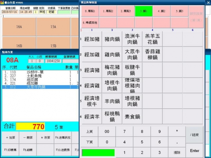Switch to the 0.單點1 category tab
The image size is (211, 158).
(90, 11)
